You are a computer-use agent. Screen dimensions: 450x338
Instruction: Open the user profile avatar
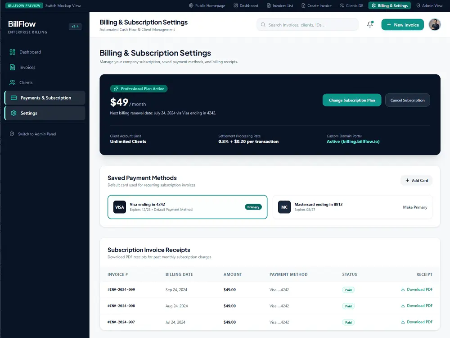[x=435, y=24]
